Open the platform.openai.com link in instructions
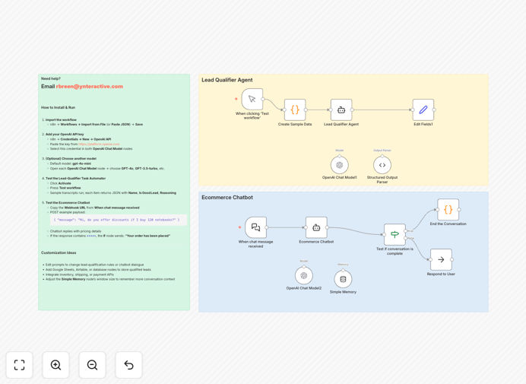 tap(99, 144)
